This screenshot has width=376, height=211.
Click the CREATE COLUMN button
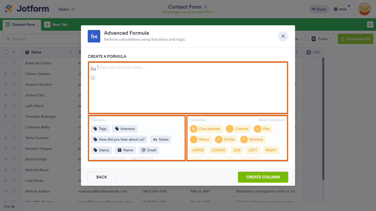263,177
